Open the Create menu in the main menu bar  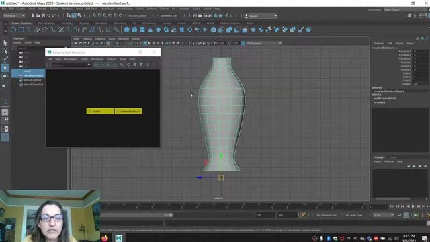(x=21, y=9)
